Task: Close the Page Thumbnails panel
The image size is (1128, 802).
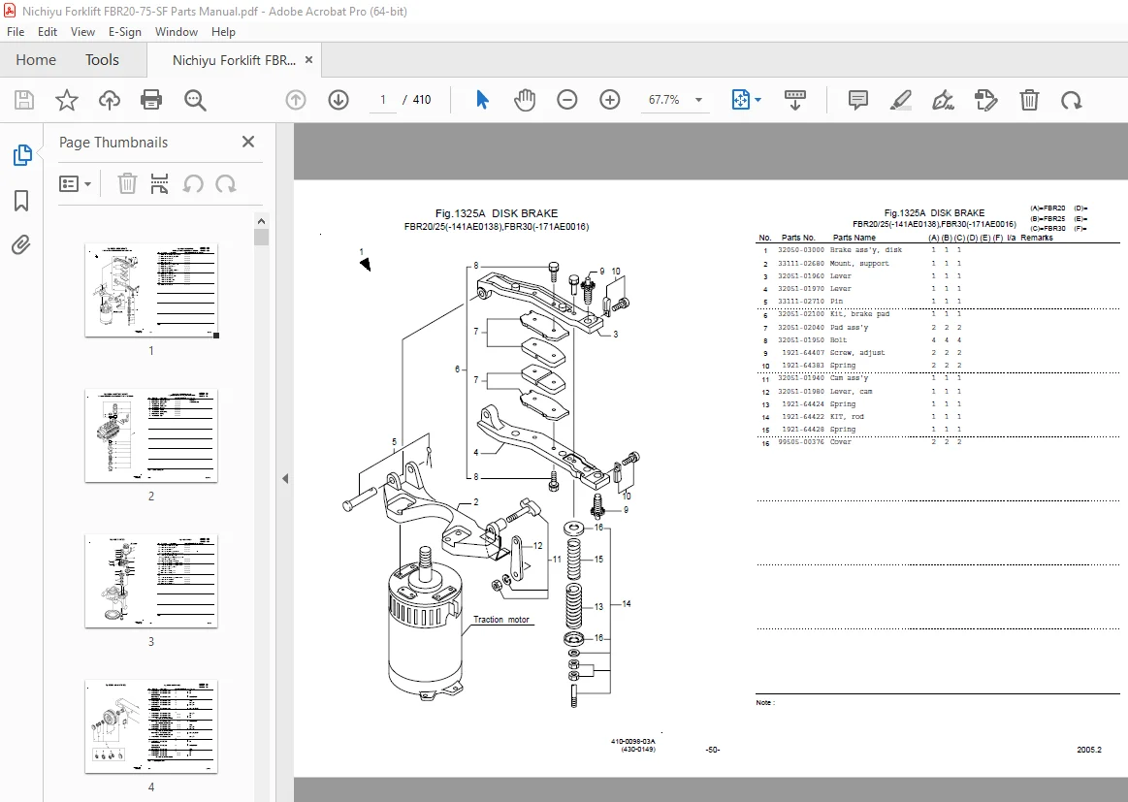Action: click(248, 142)
